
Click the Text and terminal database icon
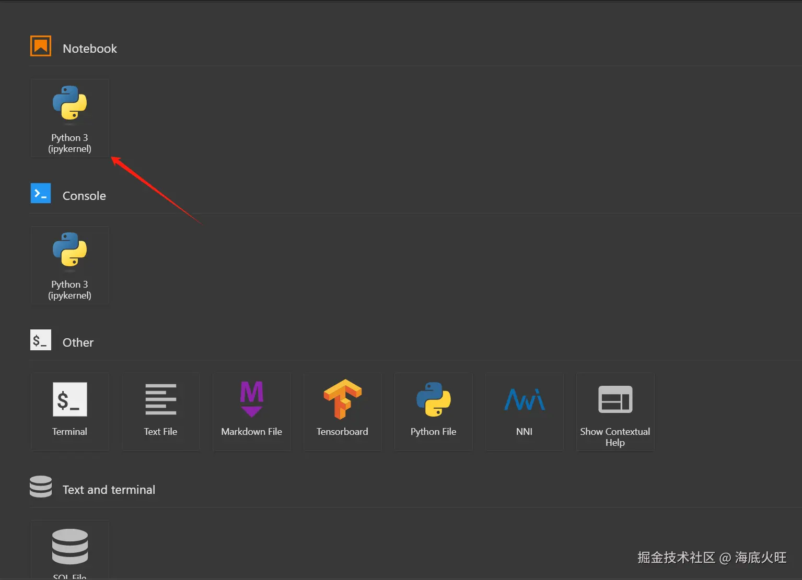[x=41, y=487]
